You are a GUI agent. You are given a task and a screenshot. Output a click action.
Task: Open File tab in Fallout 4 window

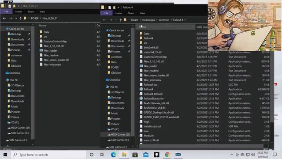(106, 13)
